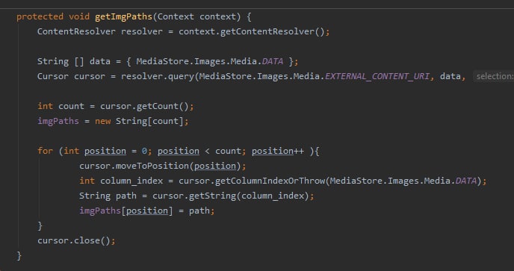Click the resolver.query method call
The height and width of the screenshot is (271, 514).
[x=158, y=76]
